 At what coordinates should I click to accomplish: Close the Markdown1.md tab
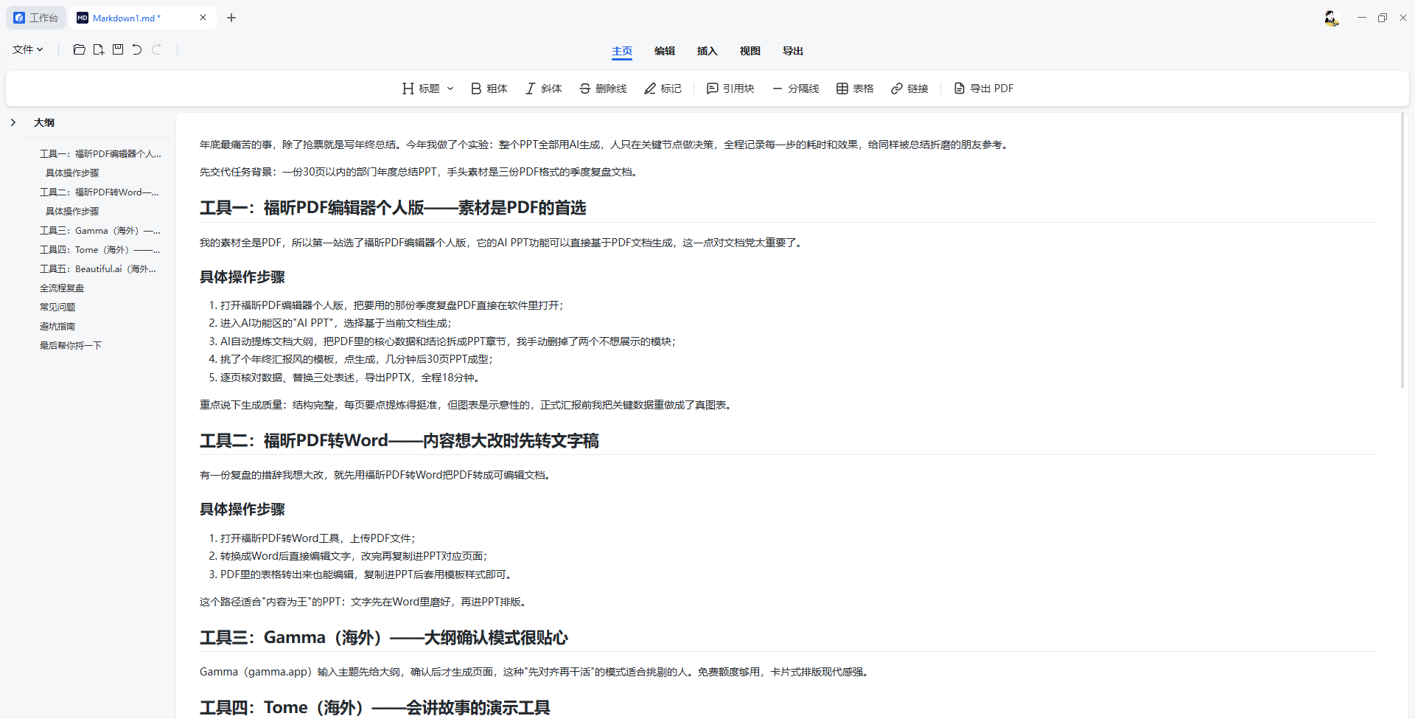click(203, 18)
